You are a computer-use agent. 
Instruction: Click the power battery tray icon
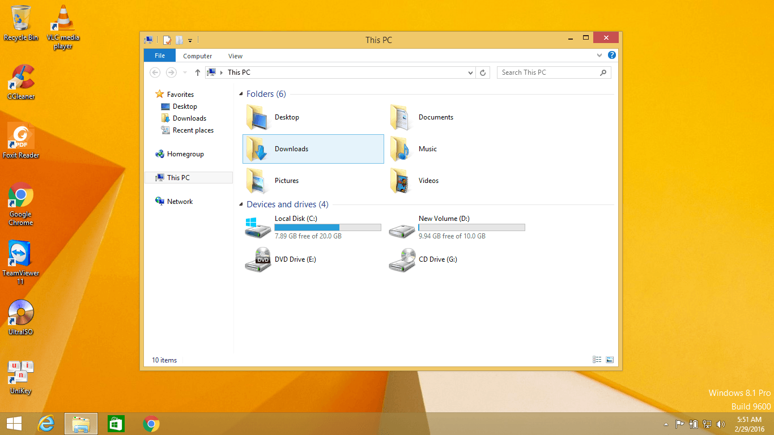tap(694, 424)
